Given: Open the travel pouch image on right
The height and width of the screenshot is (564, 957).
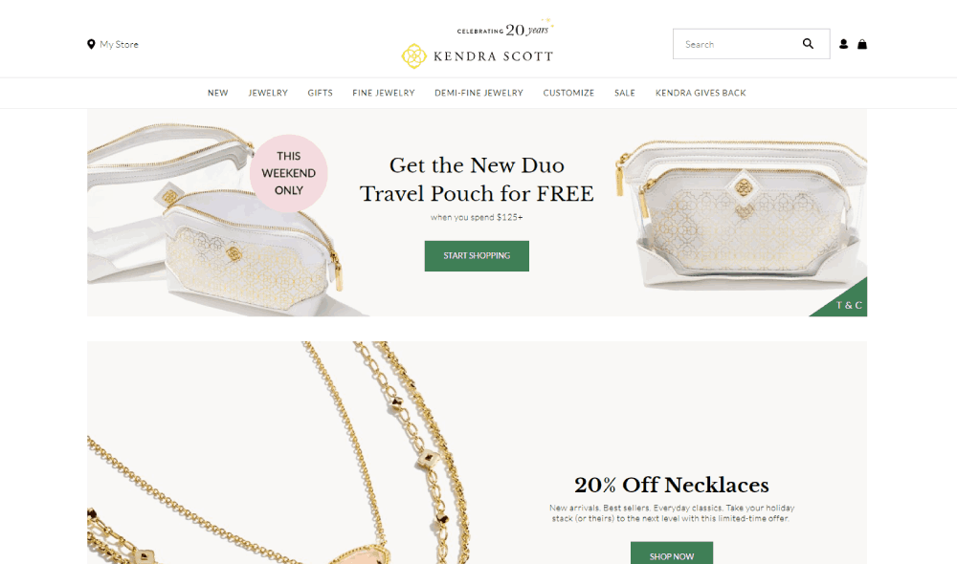Looking at the screenshot, I should 741,213.
